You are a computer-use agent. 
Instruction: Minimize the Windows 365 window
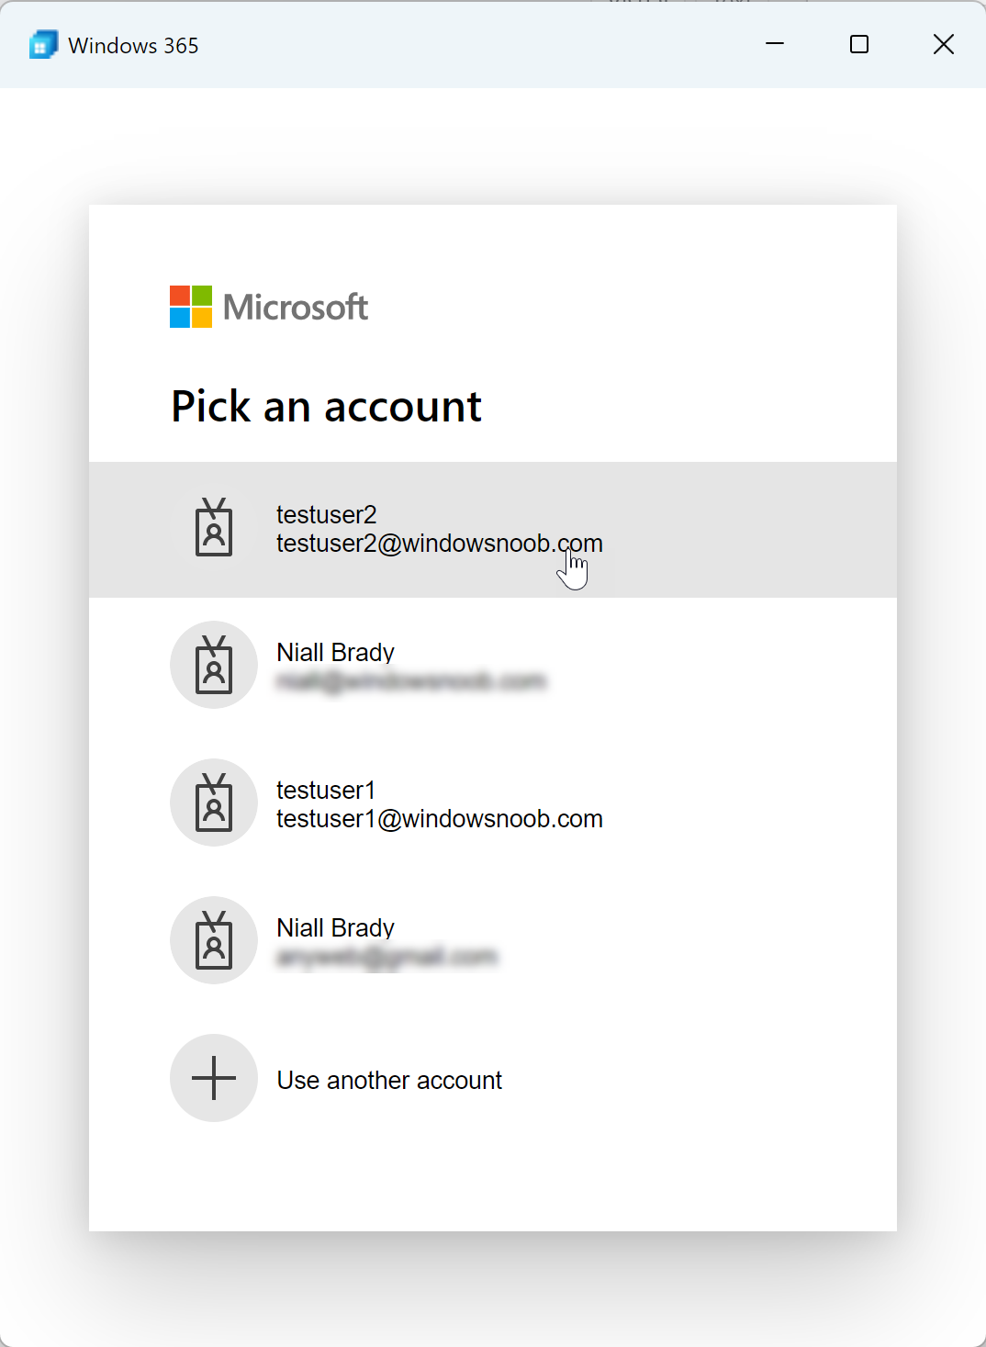pyautogui.click(x=775, y=44)
